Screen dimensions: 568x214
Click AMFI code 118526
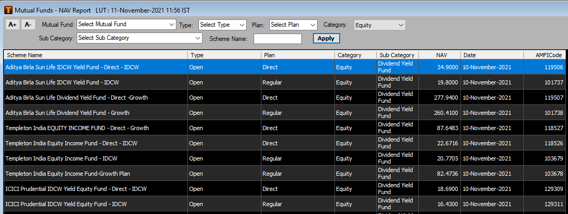(553, 143)
